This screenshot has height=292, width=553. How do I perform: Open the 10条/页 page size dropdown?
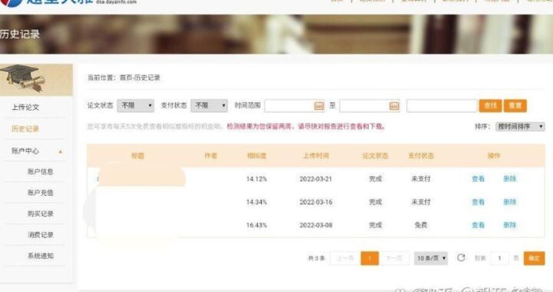tap(431, 258)
